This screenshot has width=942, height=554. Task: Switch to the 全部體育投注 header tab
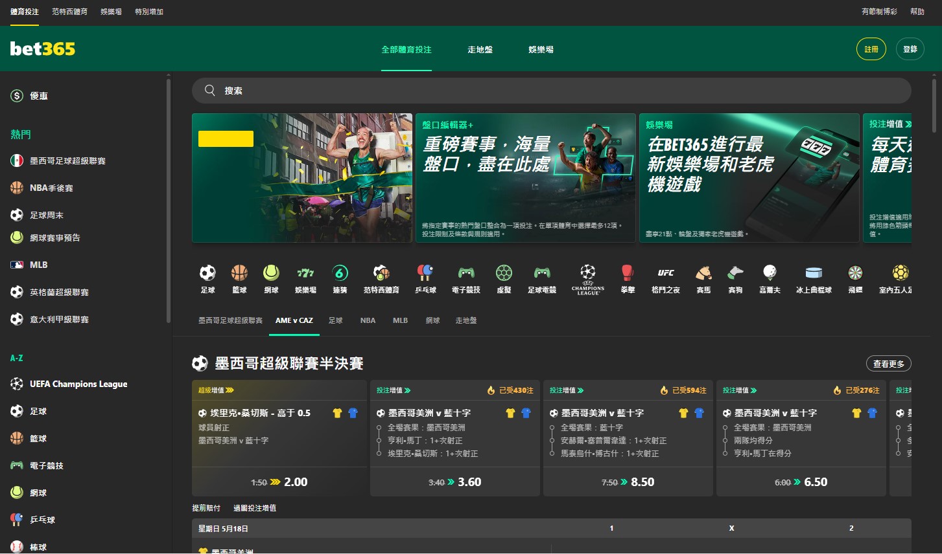(x=406, y=49)
